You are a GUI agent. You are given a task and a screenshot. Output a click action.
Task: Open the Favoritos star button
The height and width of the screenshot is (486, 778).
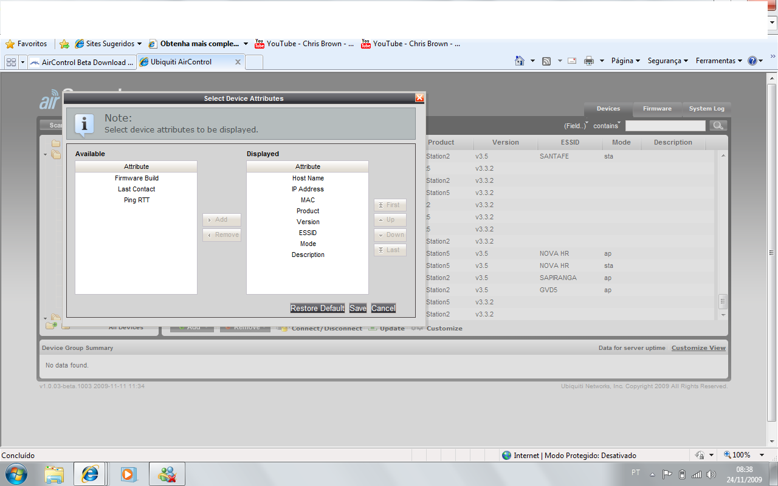(x=26, y=44)
